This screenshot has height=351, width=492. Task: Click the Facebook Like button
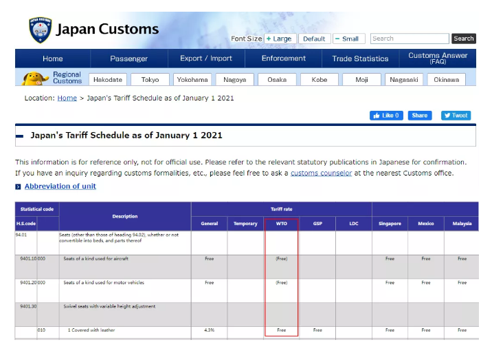point(386,116)
